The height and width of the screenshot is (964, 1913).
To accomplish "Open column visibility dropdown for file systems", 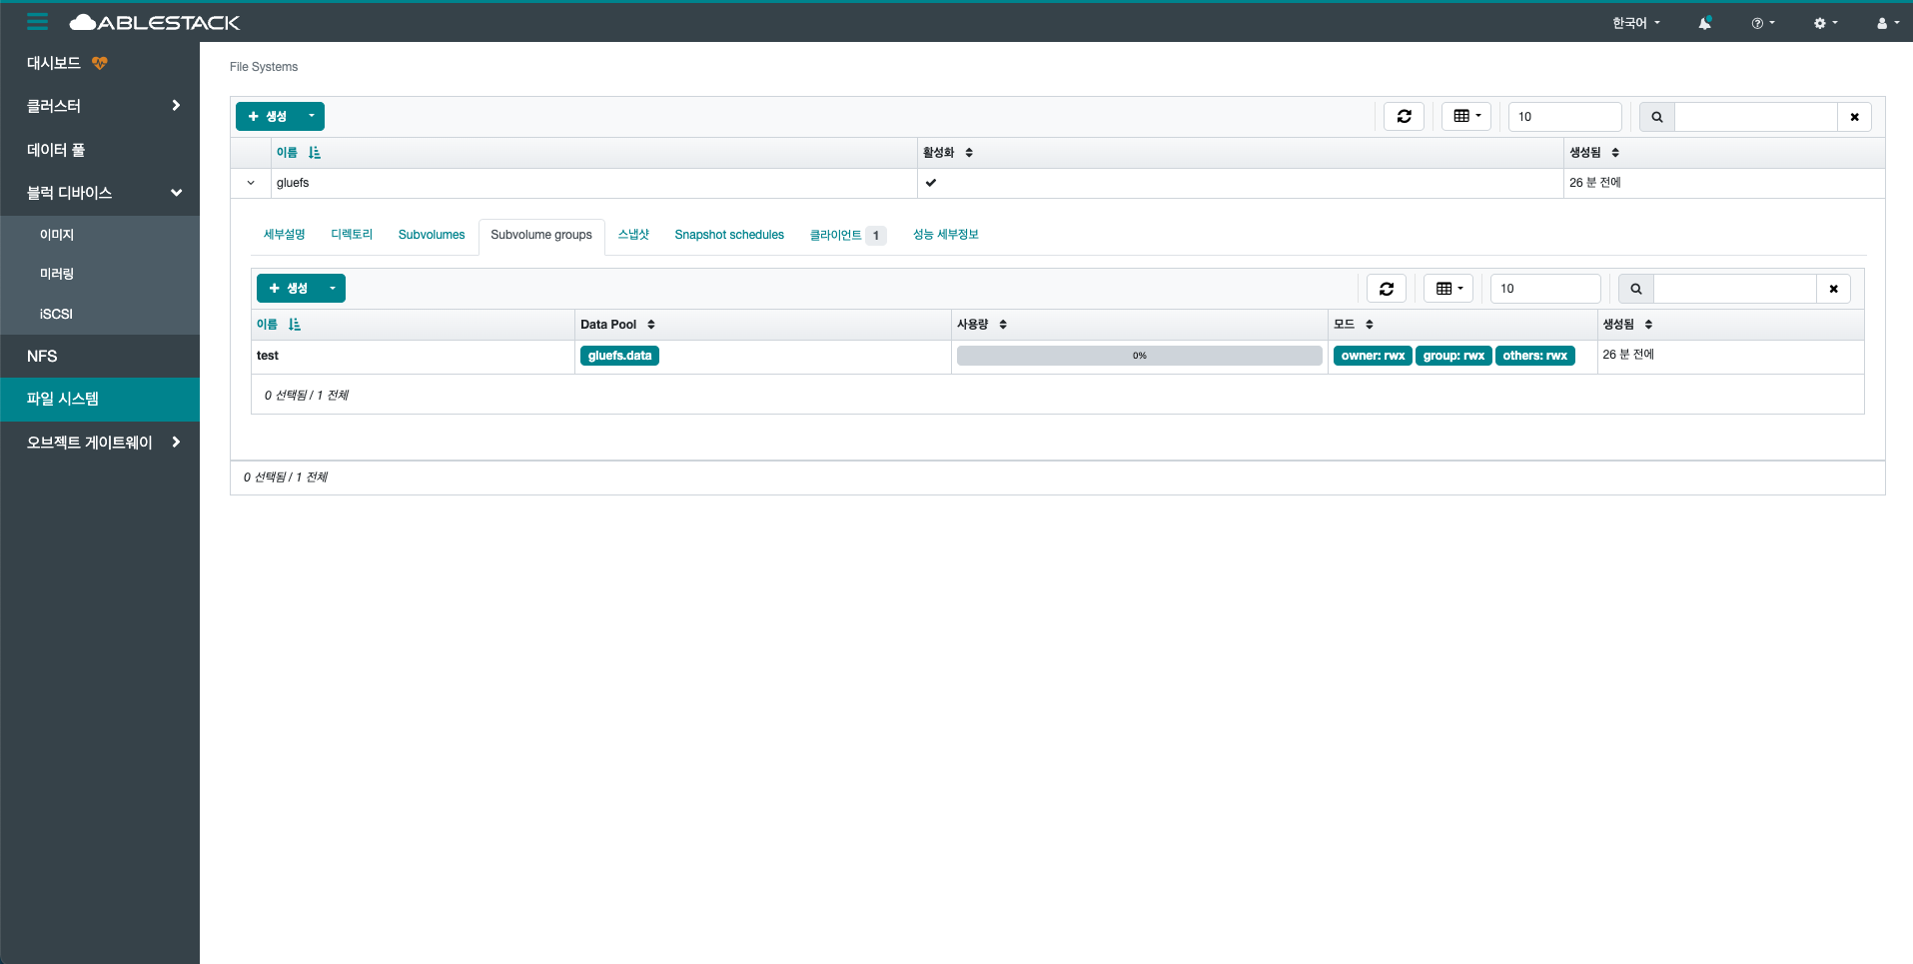I will coord(1465,117).
